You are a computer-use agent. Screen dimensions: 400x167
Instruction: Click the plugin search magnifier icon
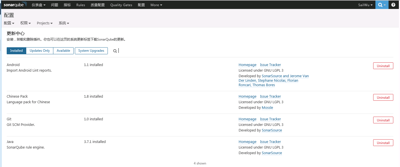(x=115, y=51)
